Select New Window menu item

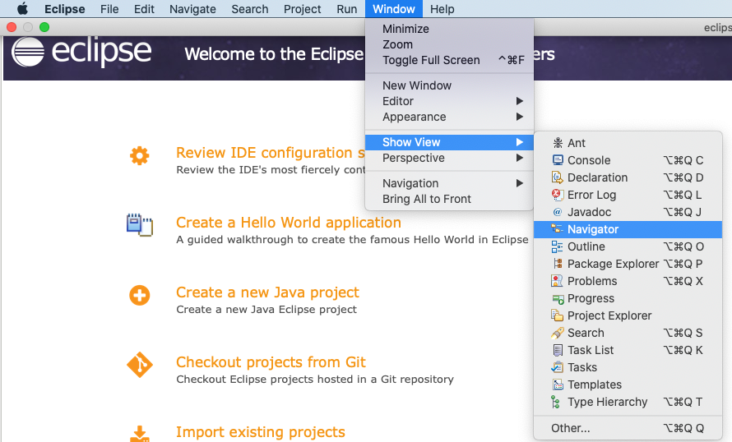pos(449,85)
